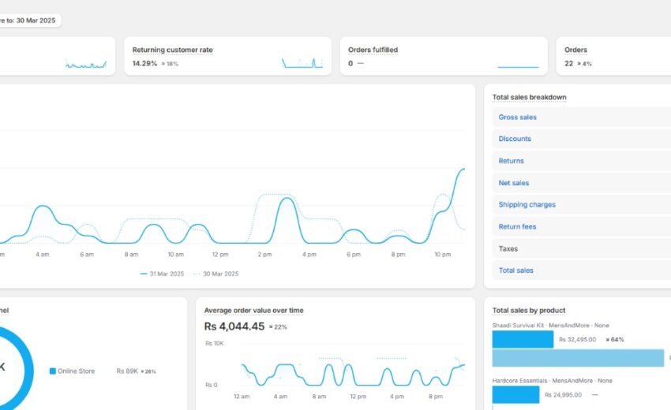Click the 4 am label on main chart

coord(43,255)
